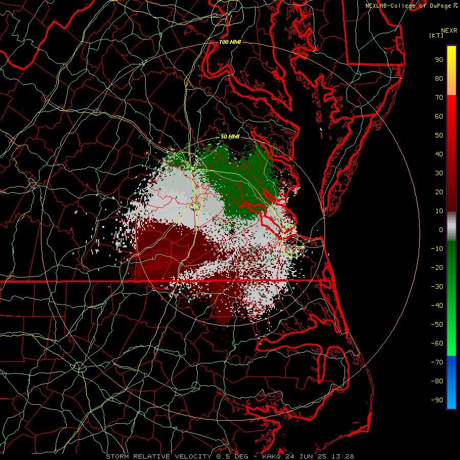Pick the orange 70-80 segment of color bar
This screenshot has width=460, height=460.
coord(451,86)
